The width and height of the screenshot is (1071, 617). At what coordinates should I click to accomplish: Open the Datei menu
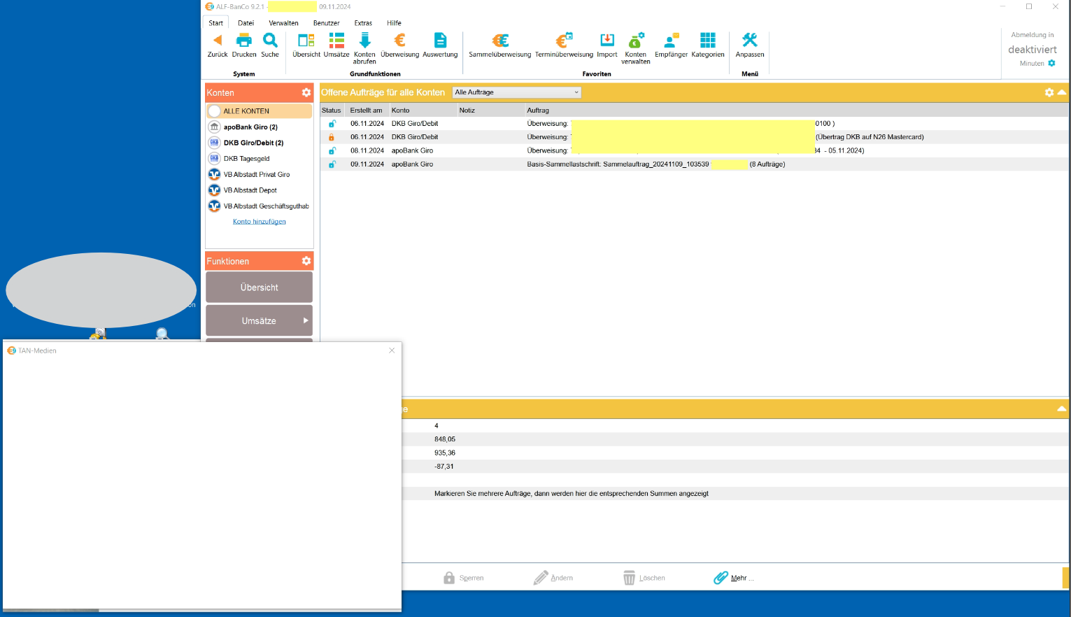pos(246,23)
